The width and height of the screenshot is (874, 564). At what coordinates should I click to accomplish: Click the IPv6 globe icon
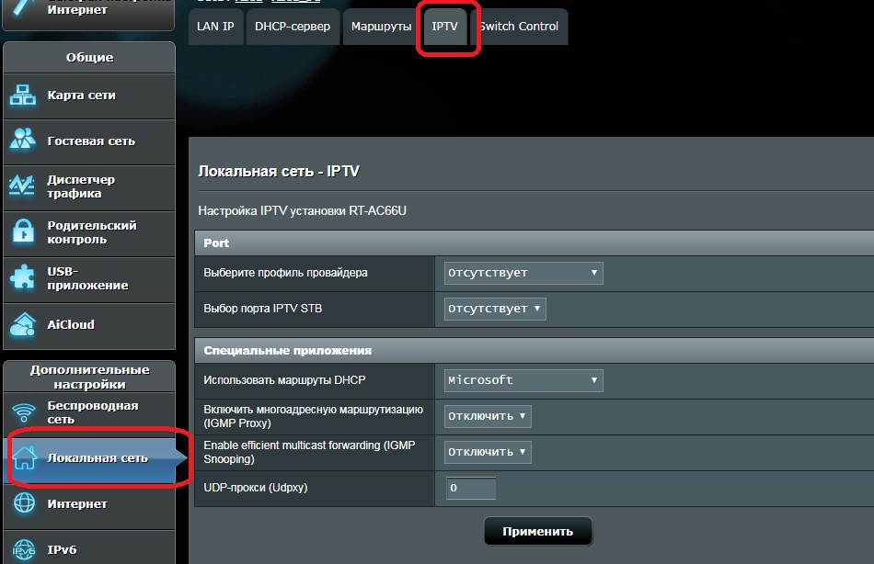[x=24, y=549]
